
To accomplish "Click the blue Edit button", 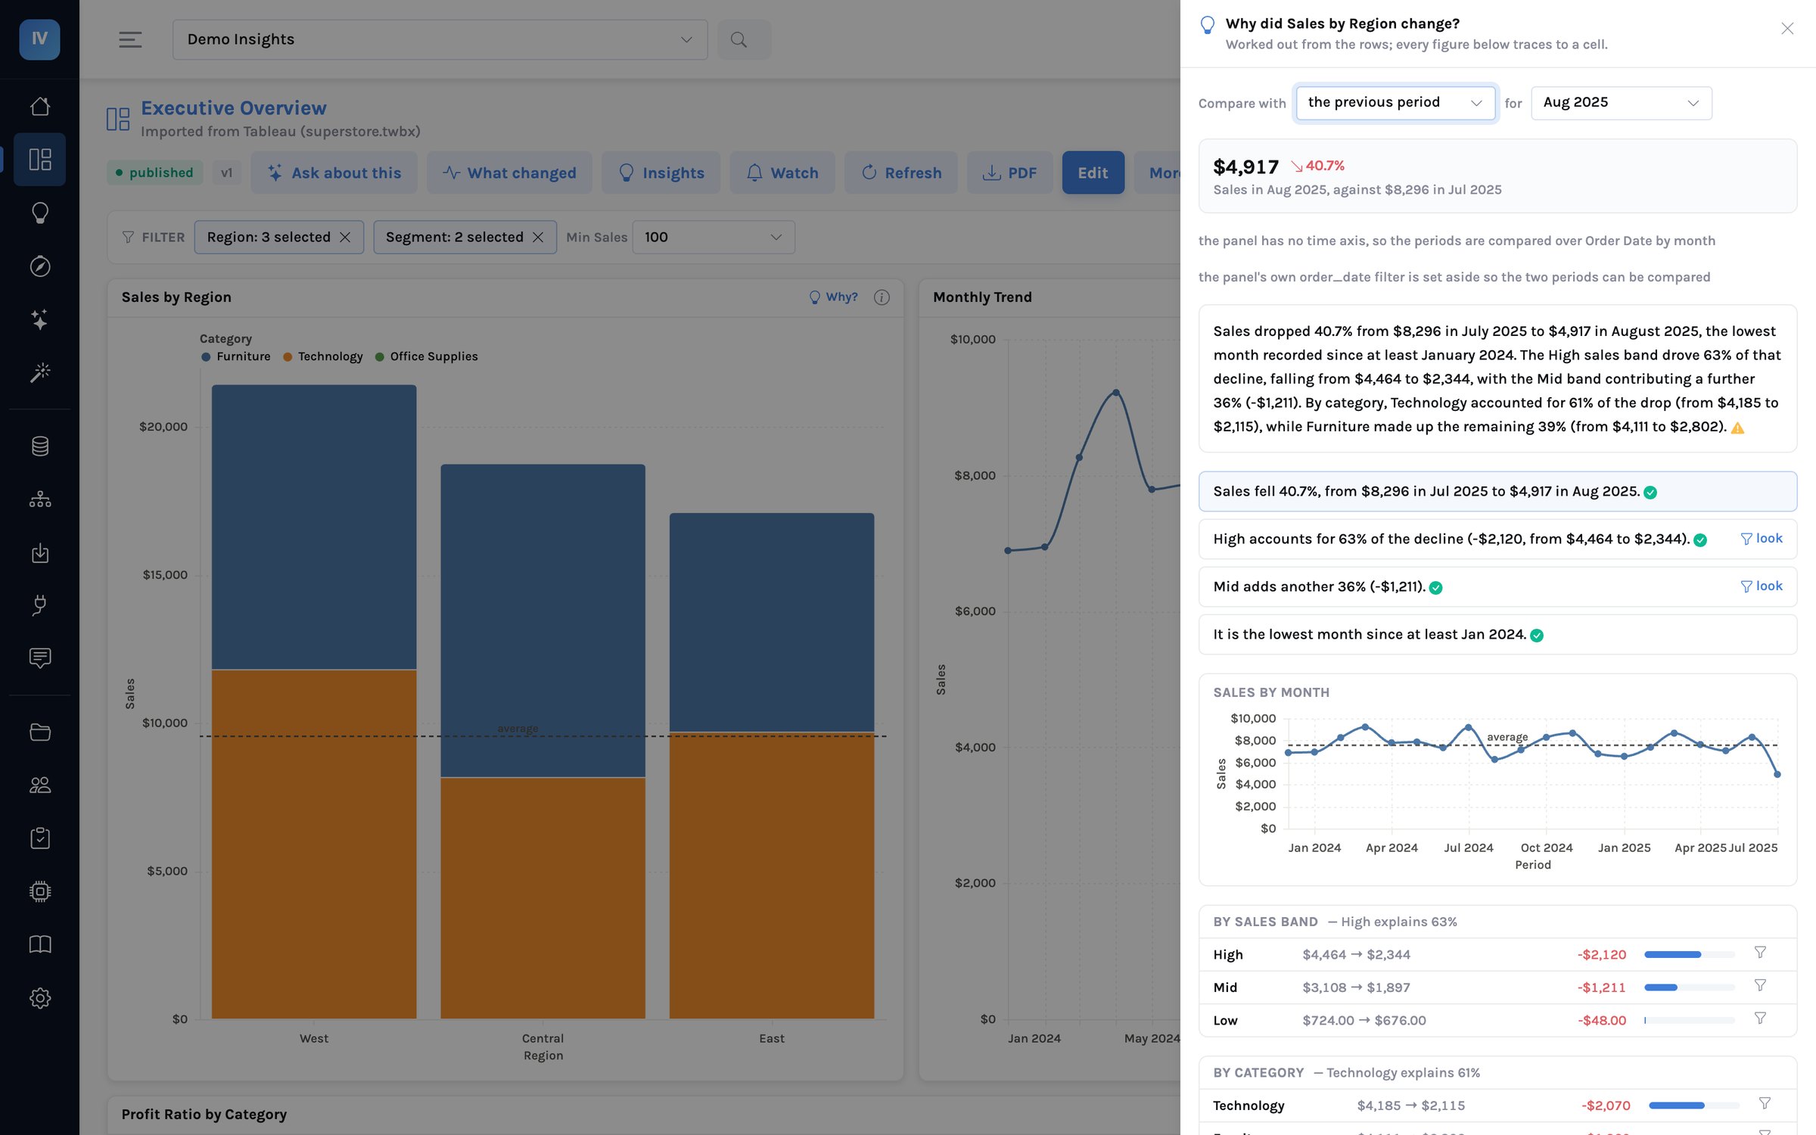I will [x=1093, y=173].
